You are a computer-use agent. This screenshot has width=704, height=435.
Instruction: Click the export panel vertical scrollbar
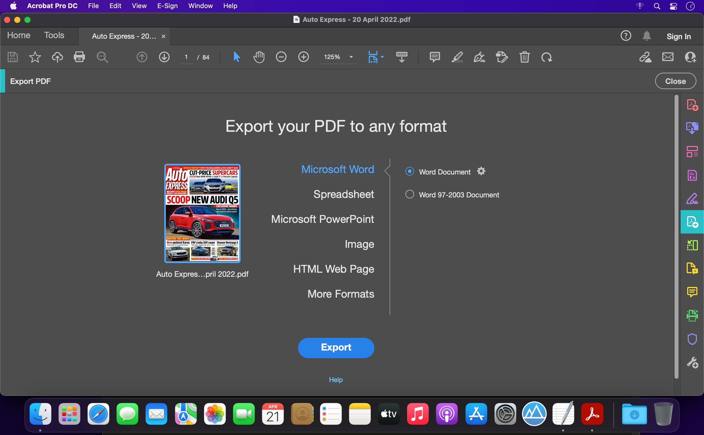point(676,236)
